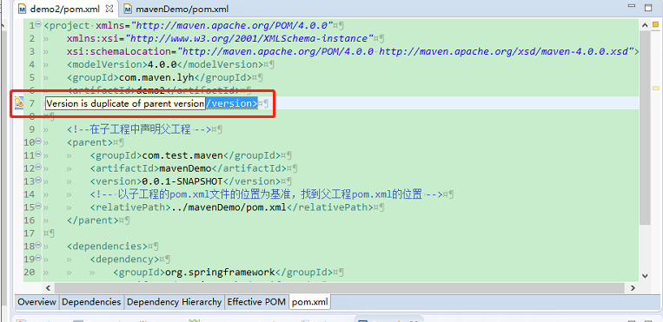Viewport: 663px width, 322px height.
Task: Collapse the dependencies element on line 18
Action: (38, 246)
